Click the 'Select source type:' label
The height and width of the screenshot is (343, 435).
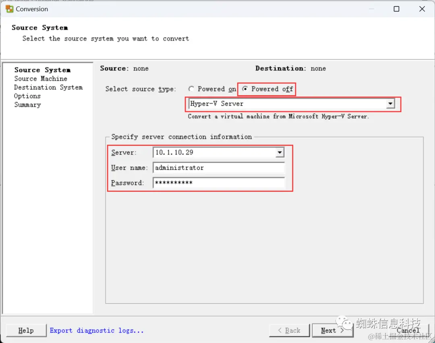[x=141, y=89]
